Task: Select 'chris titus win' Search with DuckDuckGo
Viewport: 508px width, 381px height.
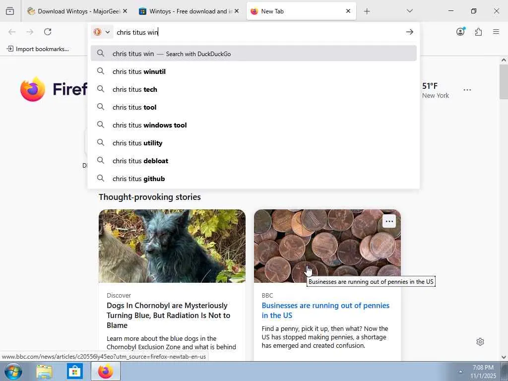Action: click(x=254, y=54)
